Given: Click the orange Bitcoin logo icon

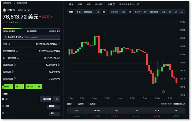Looking at the screenshot, I should tap(4, 10).
